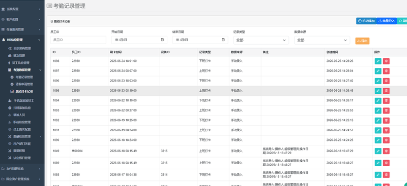The height and width of the screenshot is (186, 407).
Task: Open 组织架构管理 in the sidebar
Action: pos(22,48)
